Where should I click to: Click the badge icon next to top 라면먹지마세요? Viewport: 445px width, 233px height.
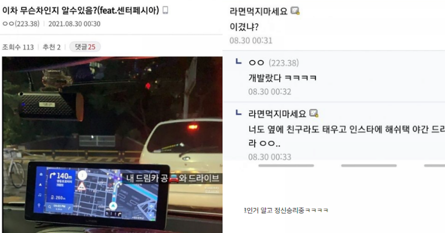(295, 11)
